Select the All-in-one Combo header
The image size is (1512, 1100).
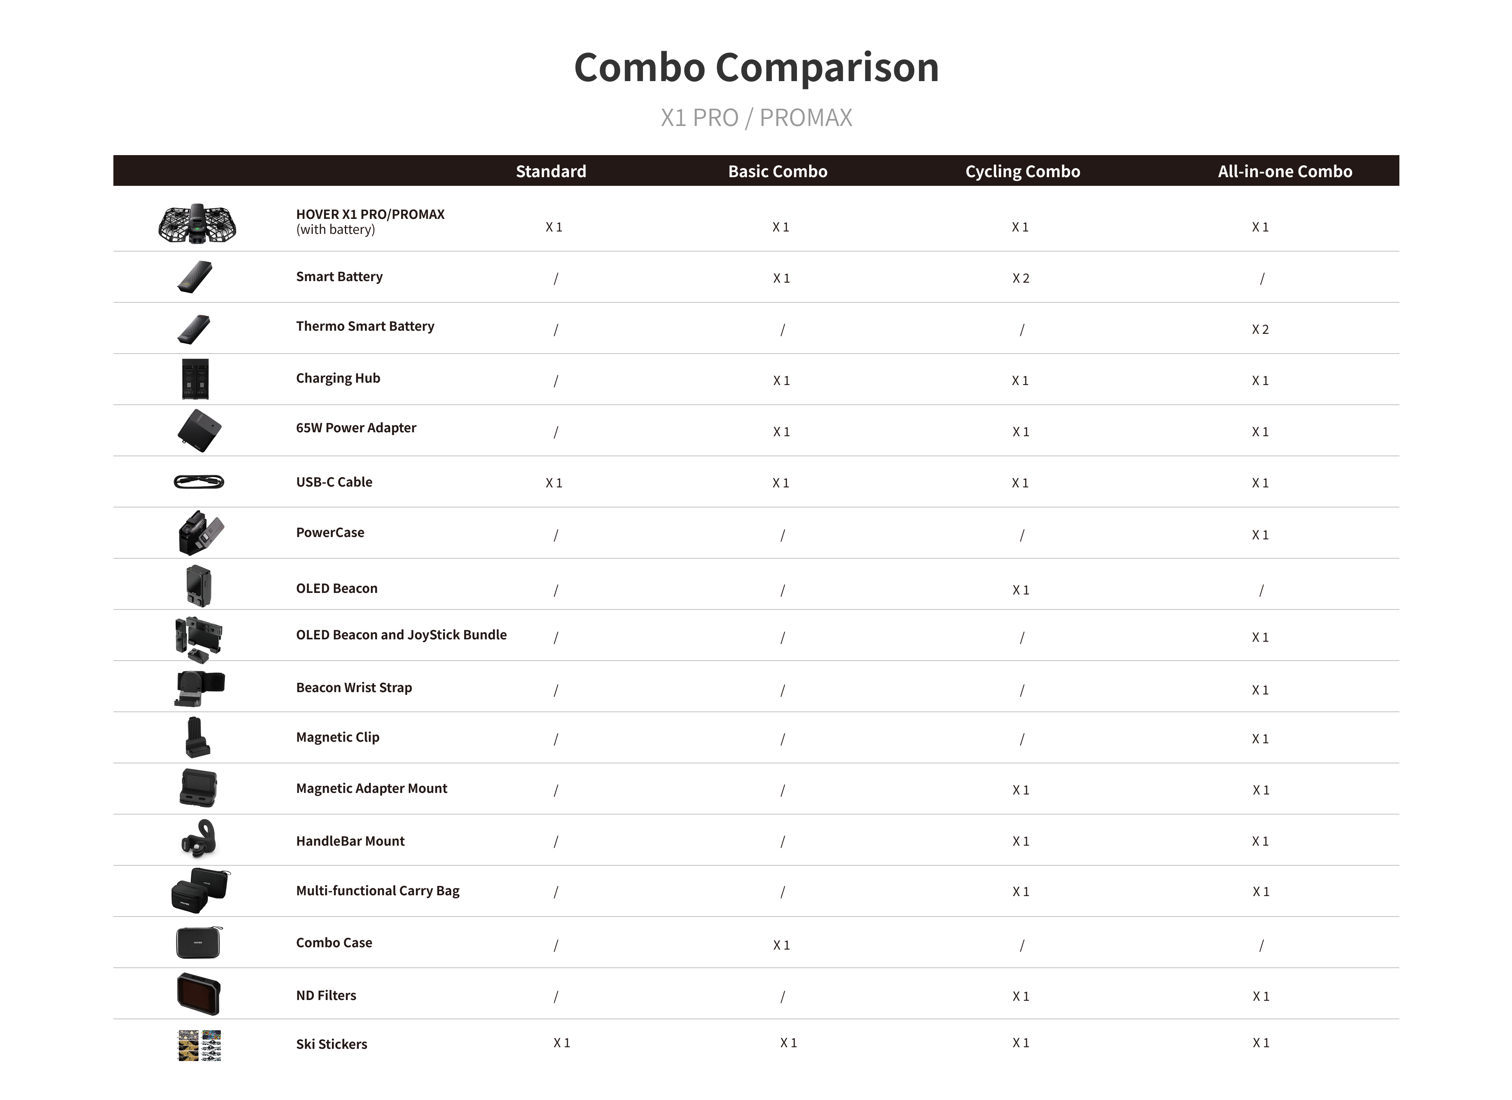pos(1285,171)
